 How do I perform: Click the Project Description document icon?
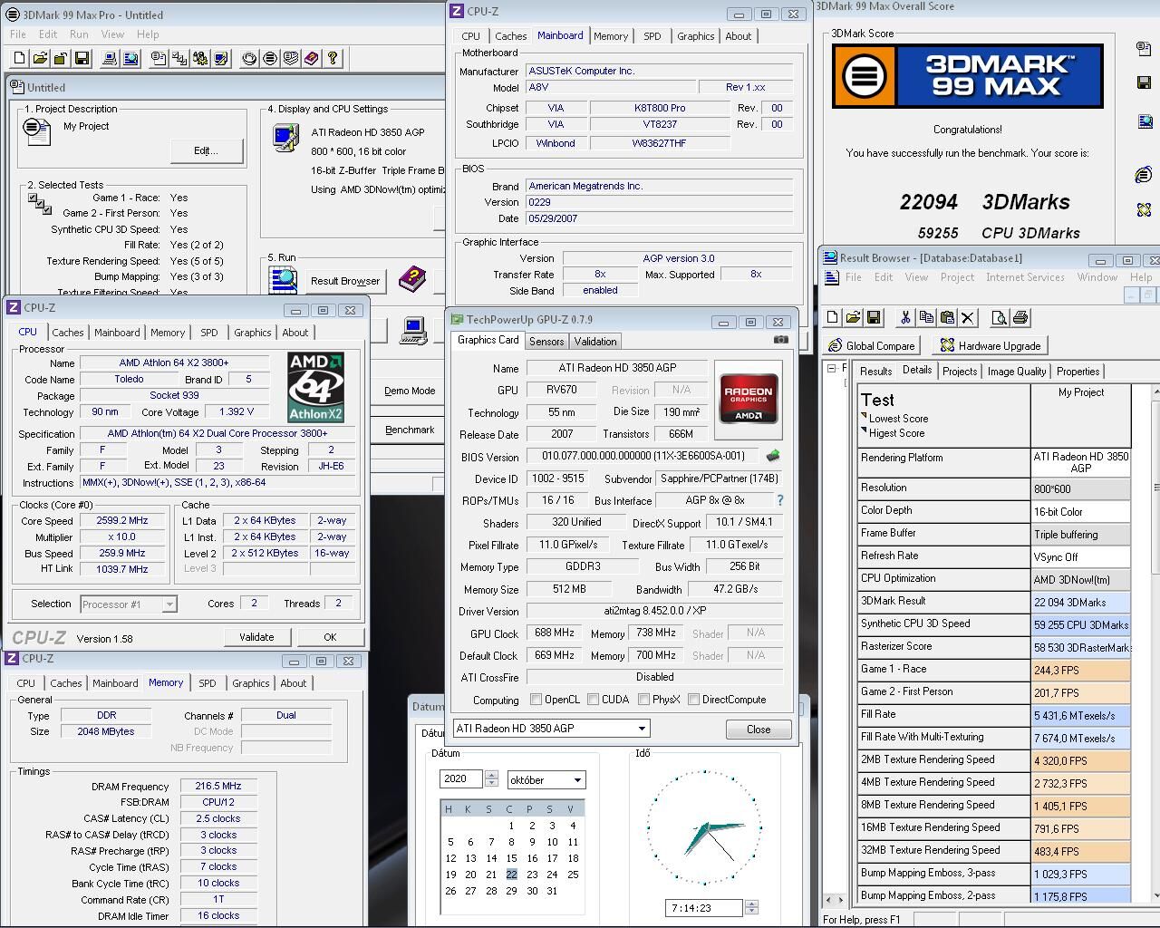(x=37, y=131)
